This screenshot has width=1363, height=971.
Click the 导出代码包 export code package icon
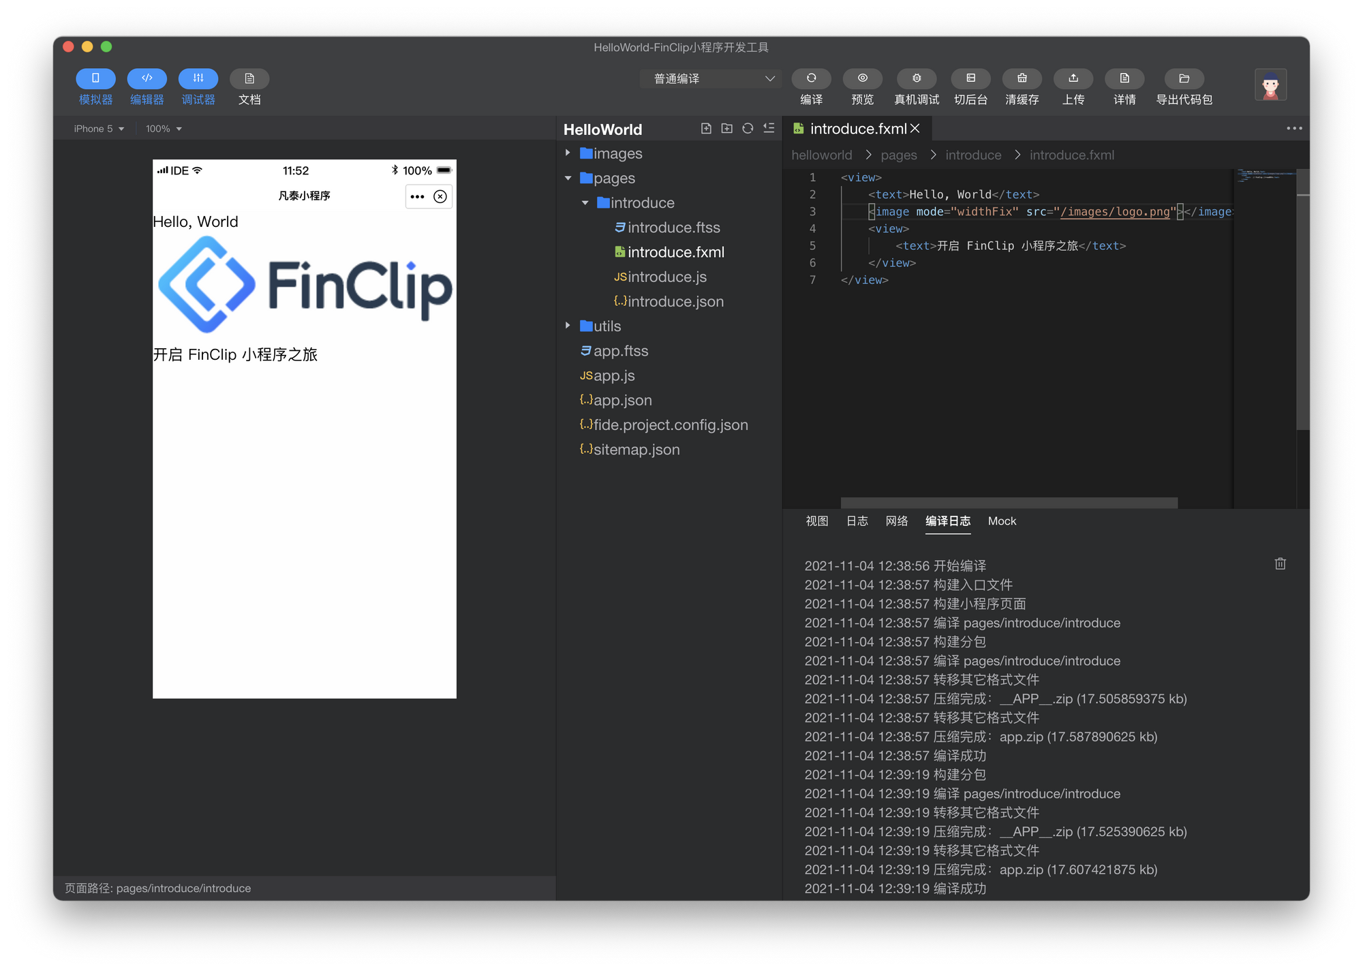point(1184,78)
